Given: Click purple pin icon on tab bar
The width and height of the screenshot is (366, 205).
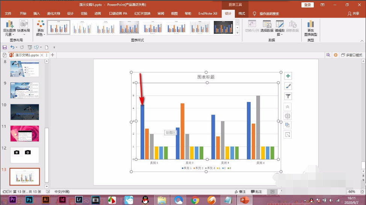Looking at the screenshot, I should [x=328, y=55].
